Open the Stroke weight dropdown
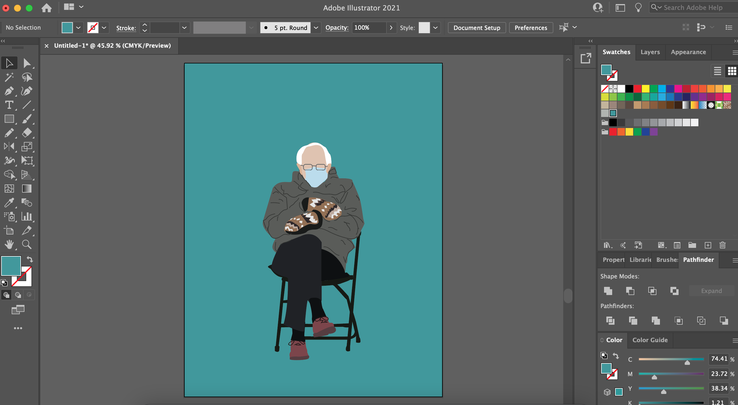 pyautogui.click(x=184, y=27)
